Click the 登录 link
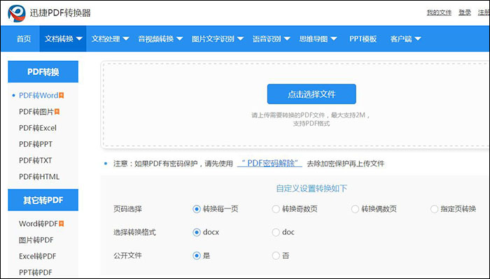The height and width of the screenshot is (279, 490). 465,13
